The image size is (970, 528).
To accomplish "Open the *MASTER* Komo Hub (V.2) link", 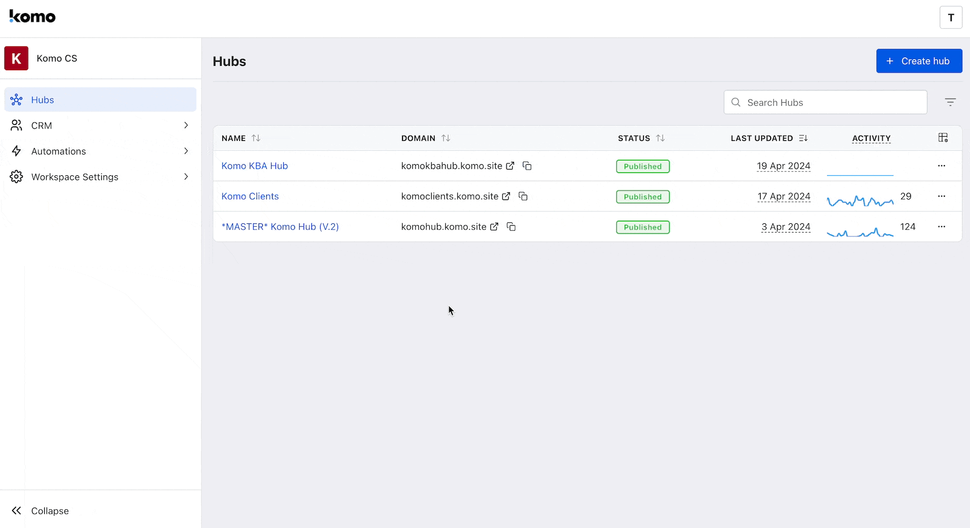I will point(280,227).
